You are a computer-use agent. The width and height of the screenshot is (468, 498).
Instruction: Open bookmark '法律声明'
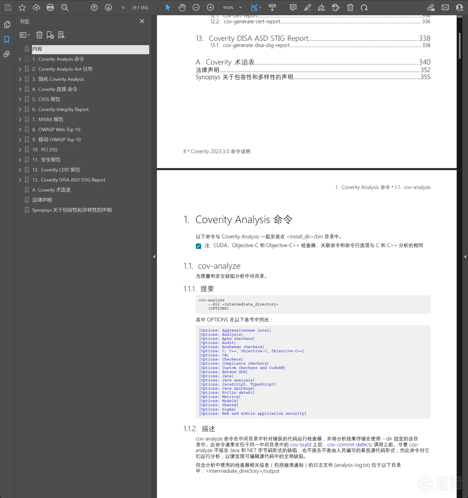pos(42,200)
